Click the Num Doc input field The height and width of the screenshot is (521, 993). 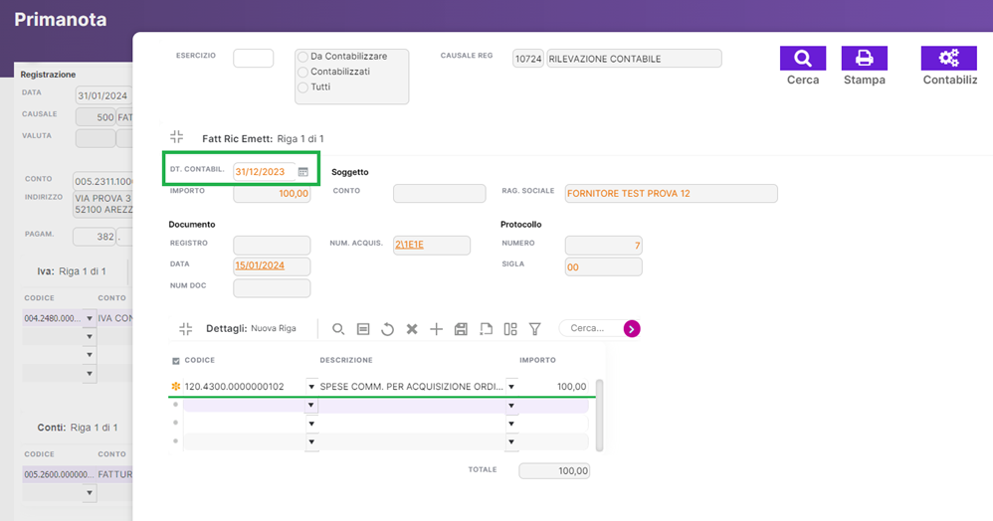[272, 288]
